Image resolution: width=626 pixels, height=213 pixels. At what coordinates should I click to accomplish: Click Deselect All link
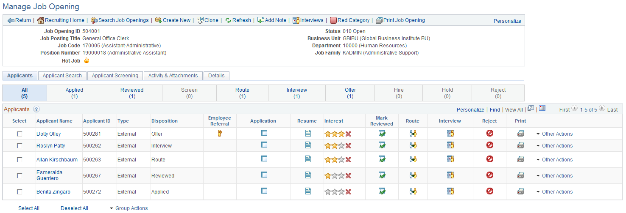(x=74, y=208)
